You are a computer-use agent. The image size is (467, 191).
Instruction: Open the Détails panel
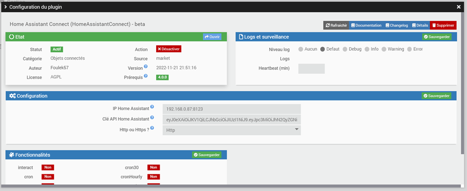point(420,25)
